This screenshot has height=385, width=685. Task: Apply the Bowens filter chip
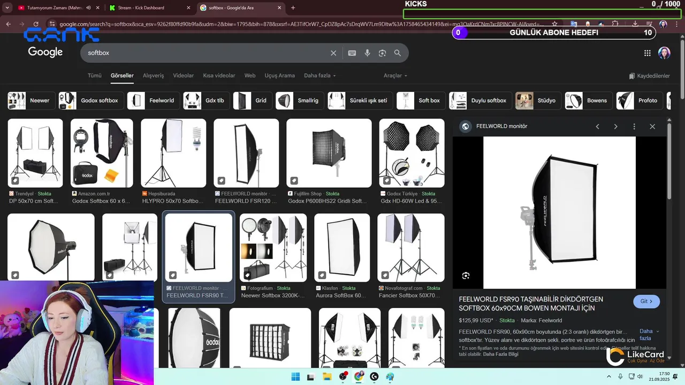click(x=589, y=101)
